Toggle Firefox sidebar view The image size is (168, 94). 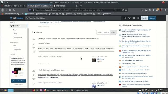[x=149, y=10]
